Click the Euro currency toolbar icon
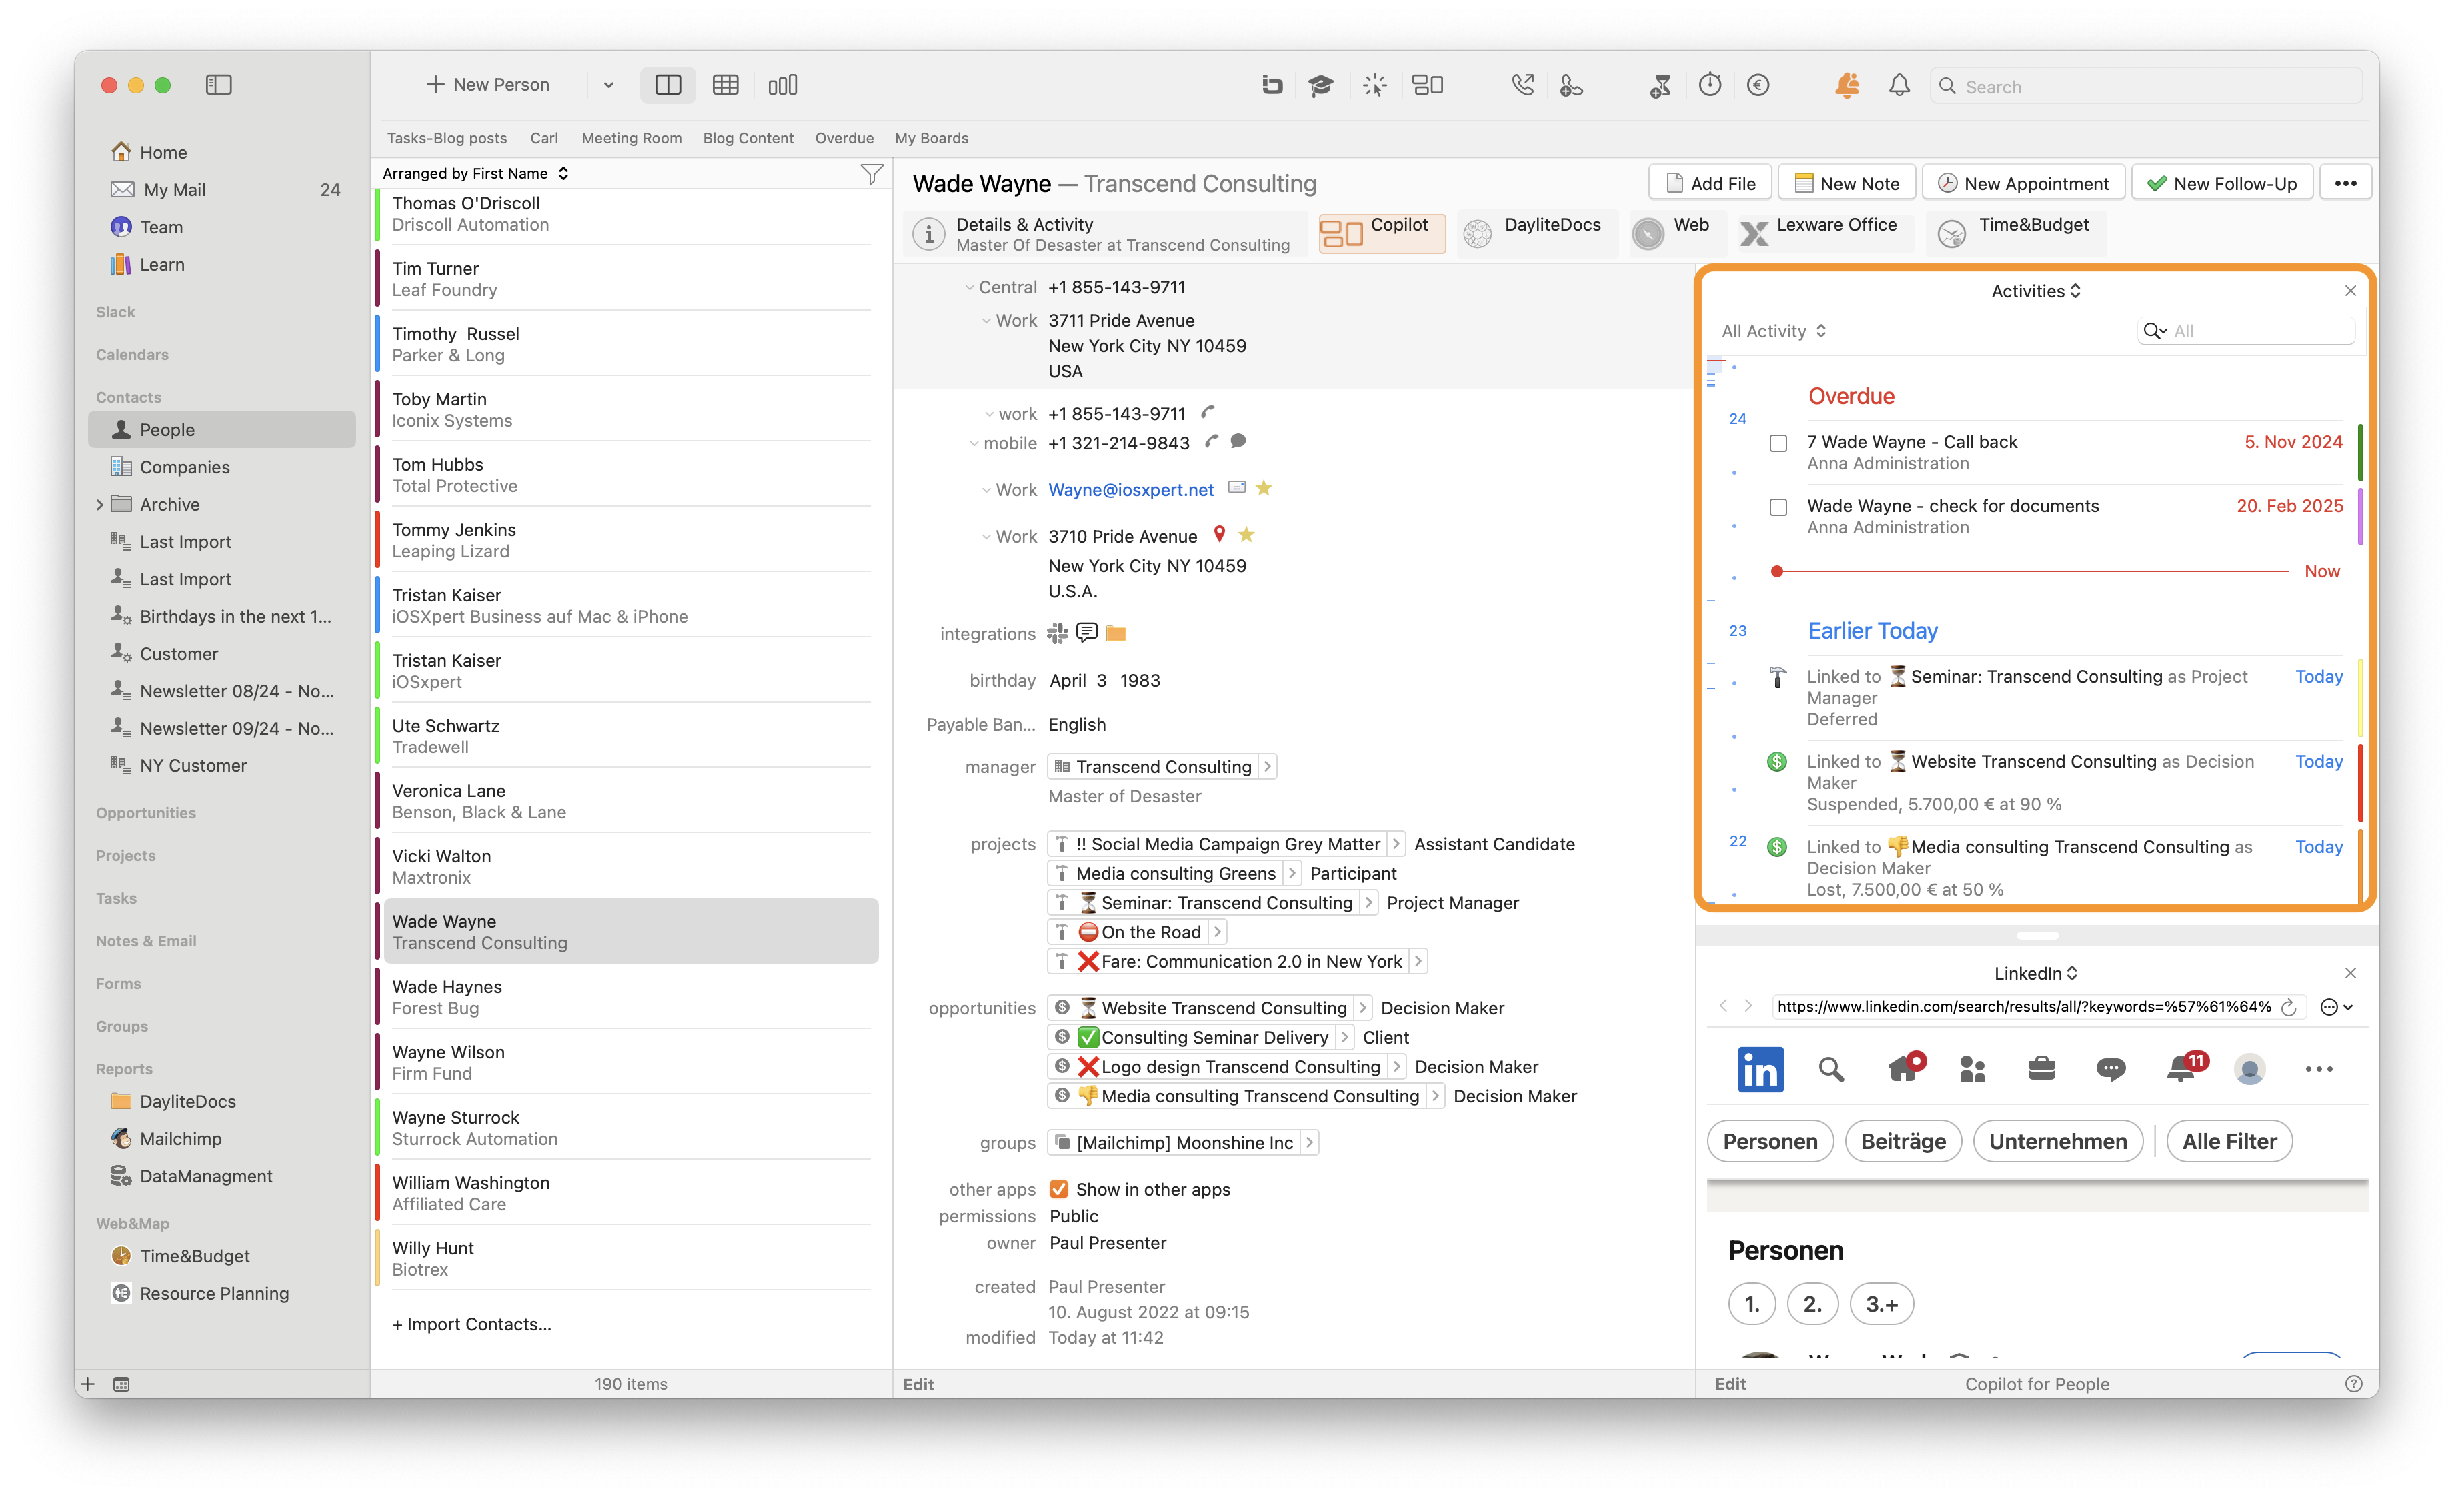The image size is (2454, 1497). 1758,85
